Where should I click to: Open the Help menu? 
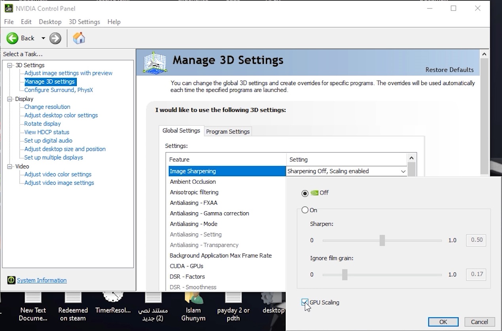pos(114,22)
